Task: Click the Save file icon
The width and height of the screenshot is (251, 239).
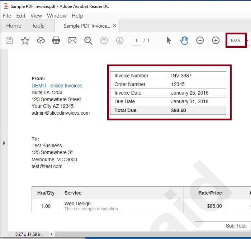Action: point(9,40)
